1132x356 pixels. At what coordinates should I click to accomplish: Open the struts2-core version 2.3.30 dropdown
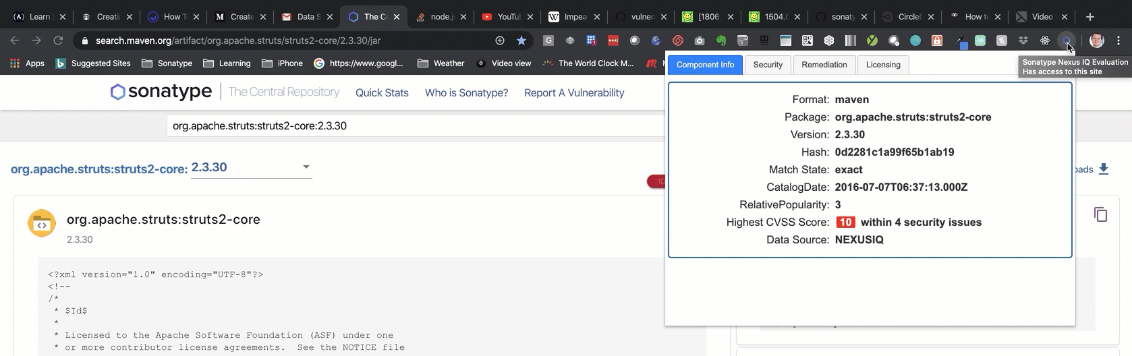click(x=251, y=167)
